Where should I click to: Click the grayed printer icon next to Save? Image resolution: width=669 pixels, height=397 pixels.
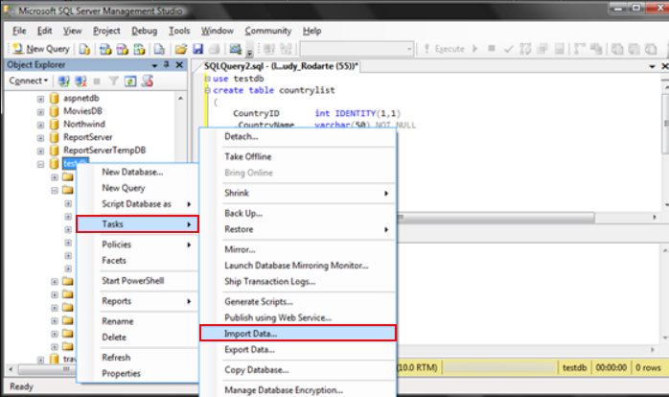[x=215, y=49]
